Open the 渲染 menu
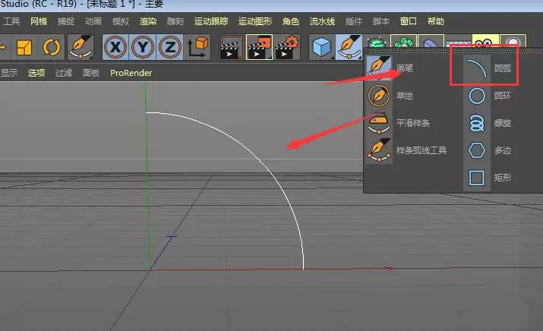 (148, 21)
